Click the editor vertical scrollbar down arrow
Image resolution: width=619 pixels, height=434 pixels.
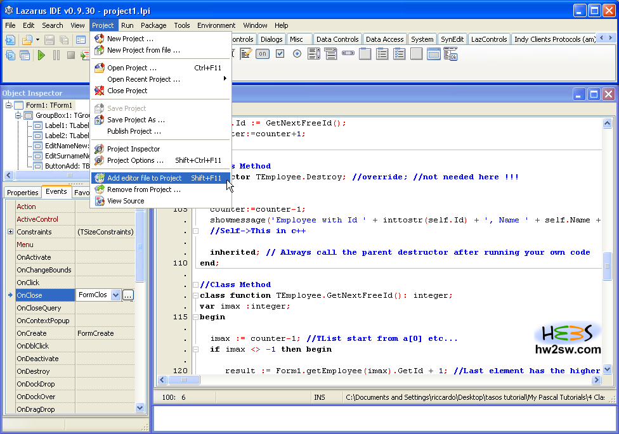607,369
